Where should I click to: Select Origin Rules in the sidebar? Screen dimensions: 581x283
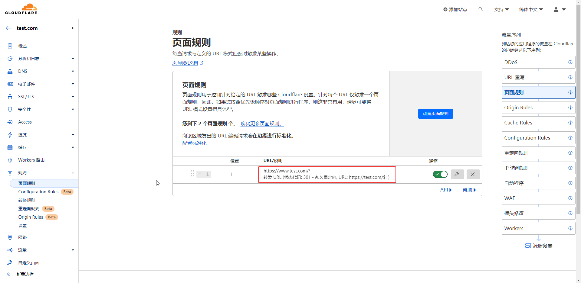pyautogui.click(x=31, y=217)
